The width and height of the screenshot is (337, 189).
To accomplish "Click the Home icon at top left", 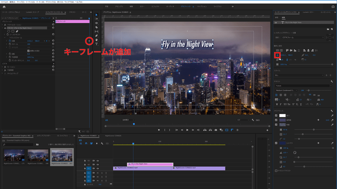I will (4, 7).
